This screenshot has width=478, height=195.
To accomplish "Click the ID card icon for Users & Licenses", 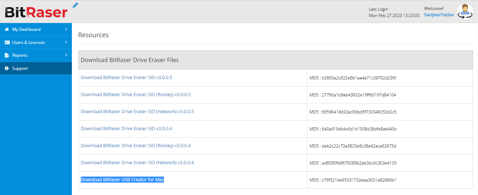I will pos(7,43).
